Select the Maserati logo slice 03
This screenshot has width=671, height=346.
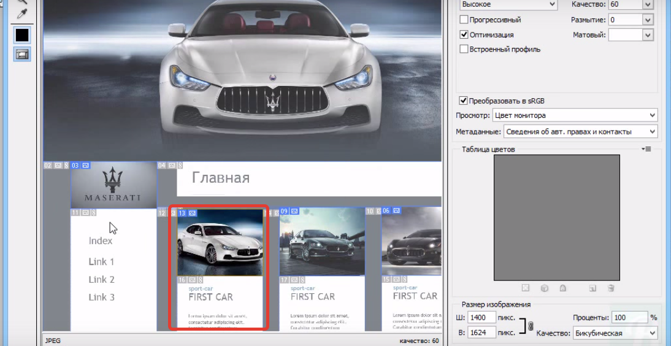113,184
